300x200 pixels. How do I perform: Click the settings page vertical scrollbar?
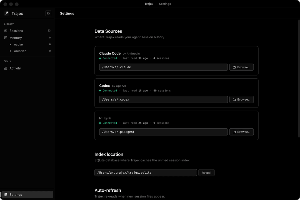(299, 78)
